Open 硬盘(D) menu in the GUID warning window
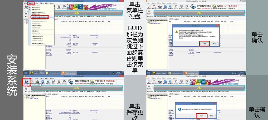268x120 pixels. [153, 3]
